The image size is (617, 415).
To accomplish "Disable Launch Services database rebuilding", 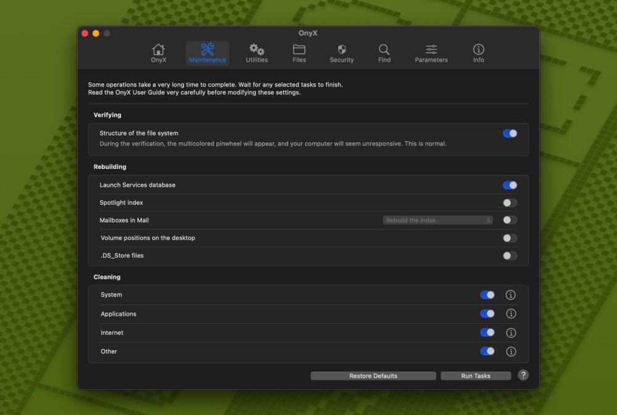I will pos(510,185).
